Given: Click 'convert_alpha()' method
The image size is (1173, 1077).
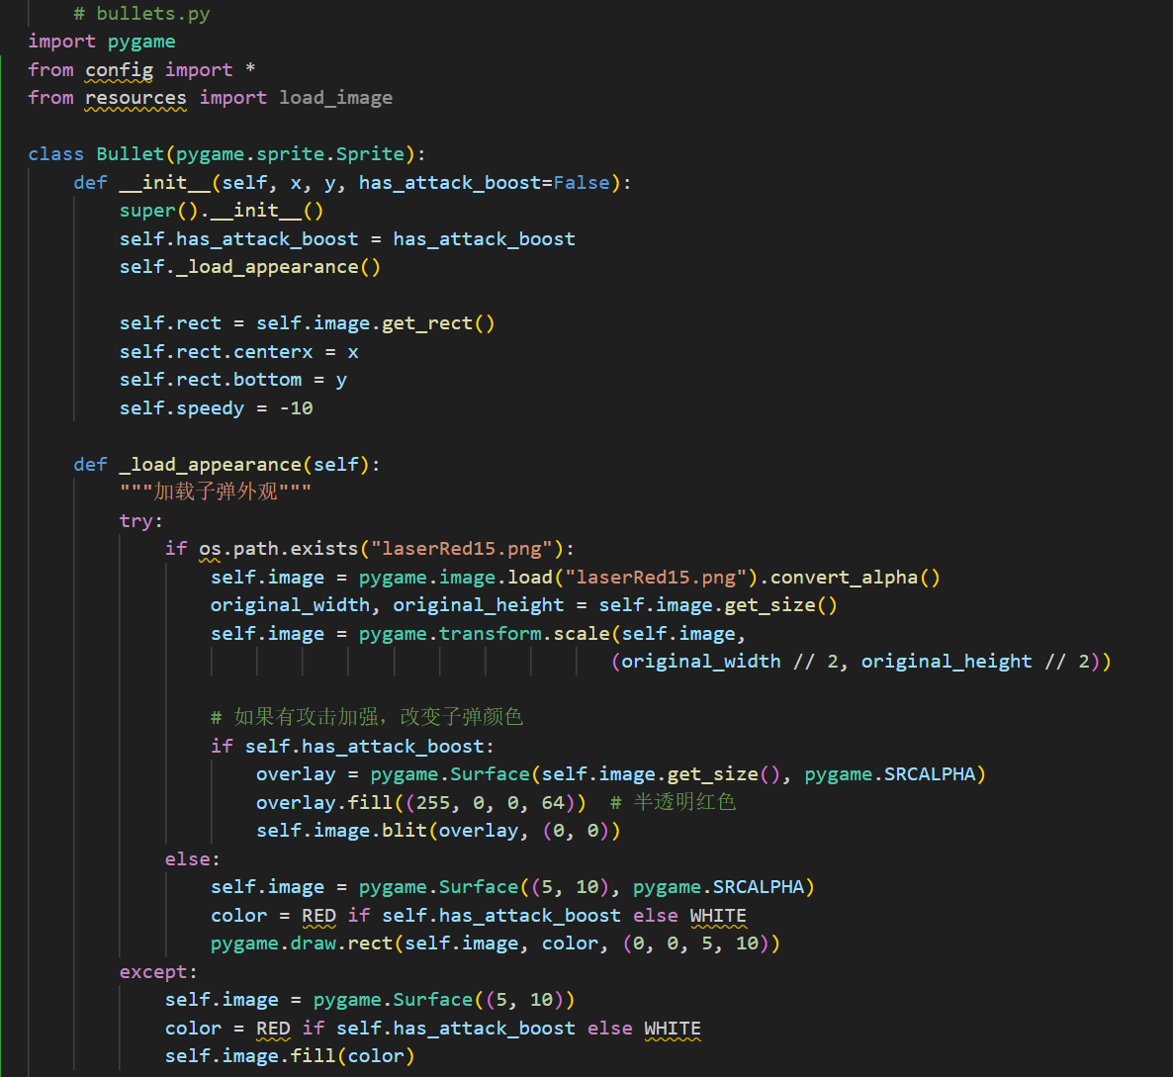Looking at the screenshot, I should tap(856, 578).
